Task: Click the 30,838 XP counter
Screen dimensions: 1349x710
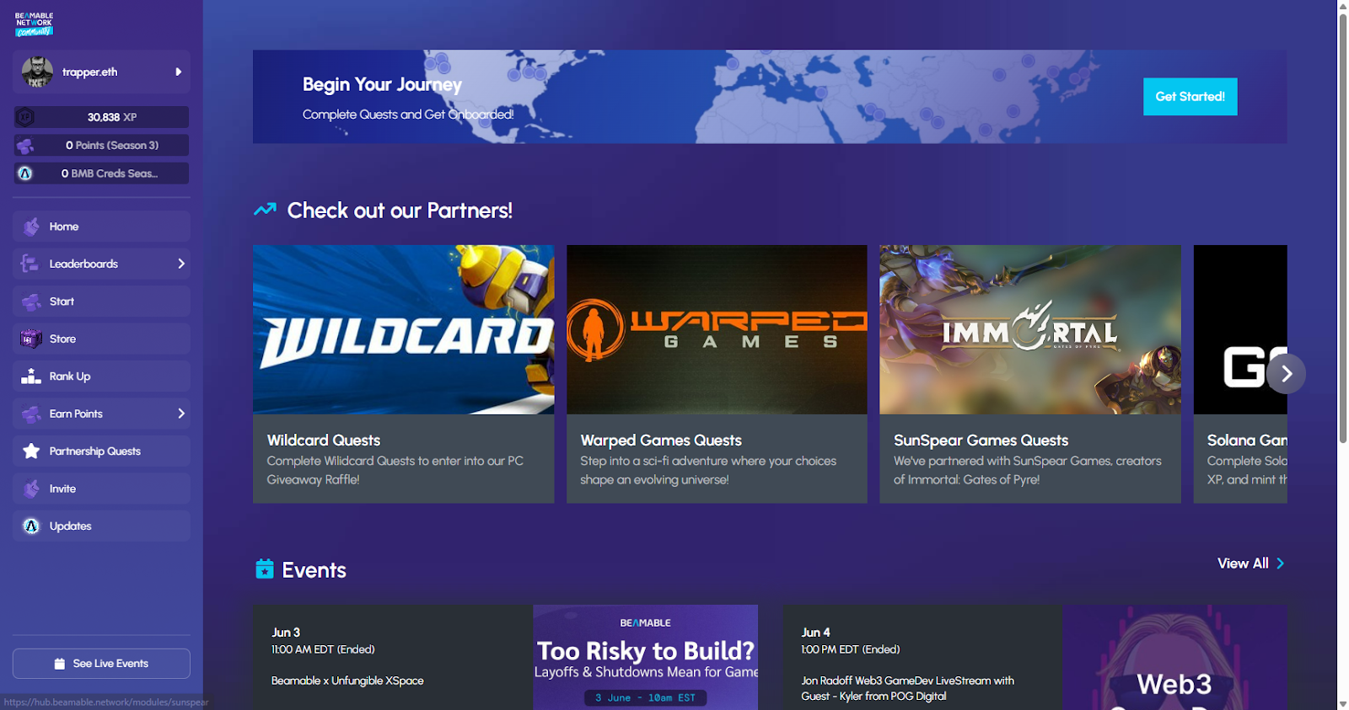Action: click(x=101, y=117)
